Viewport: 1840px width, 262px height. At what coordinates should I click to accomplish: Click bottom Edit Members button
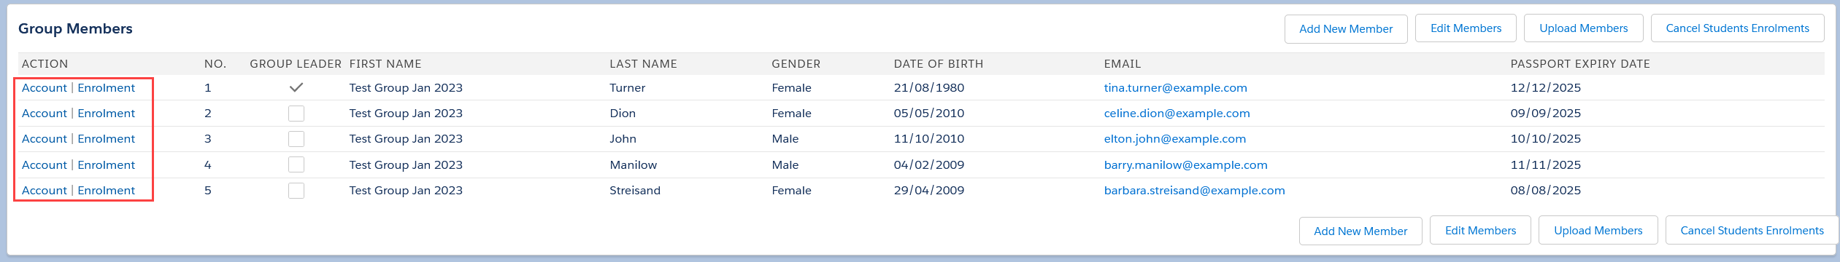1480,231
